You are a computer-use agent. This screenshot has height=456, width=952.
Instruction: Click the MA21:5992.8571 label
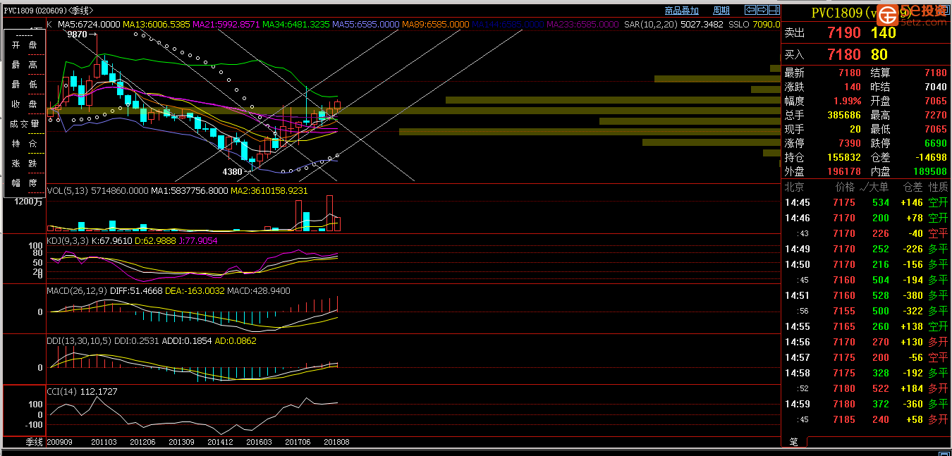(x=226, y=24)
